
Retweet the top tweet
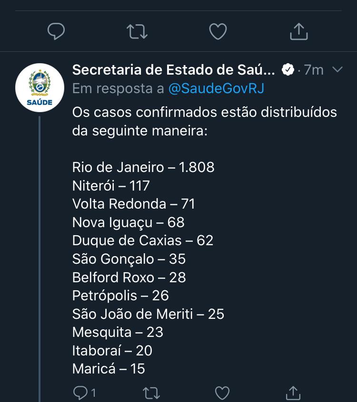pyautogui.click(x=137, y=31)
